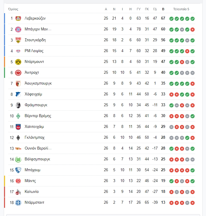Click the bold Β points column header
Image resolution: width=206 pixels, height=216 pixels.
163,9
